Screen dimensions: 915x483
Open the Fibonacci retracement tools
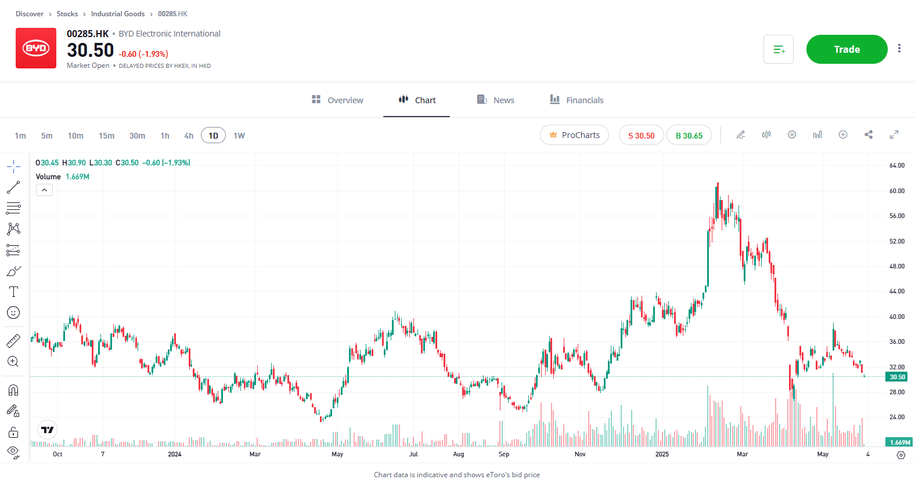13,208
